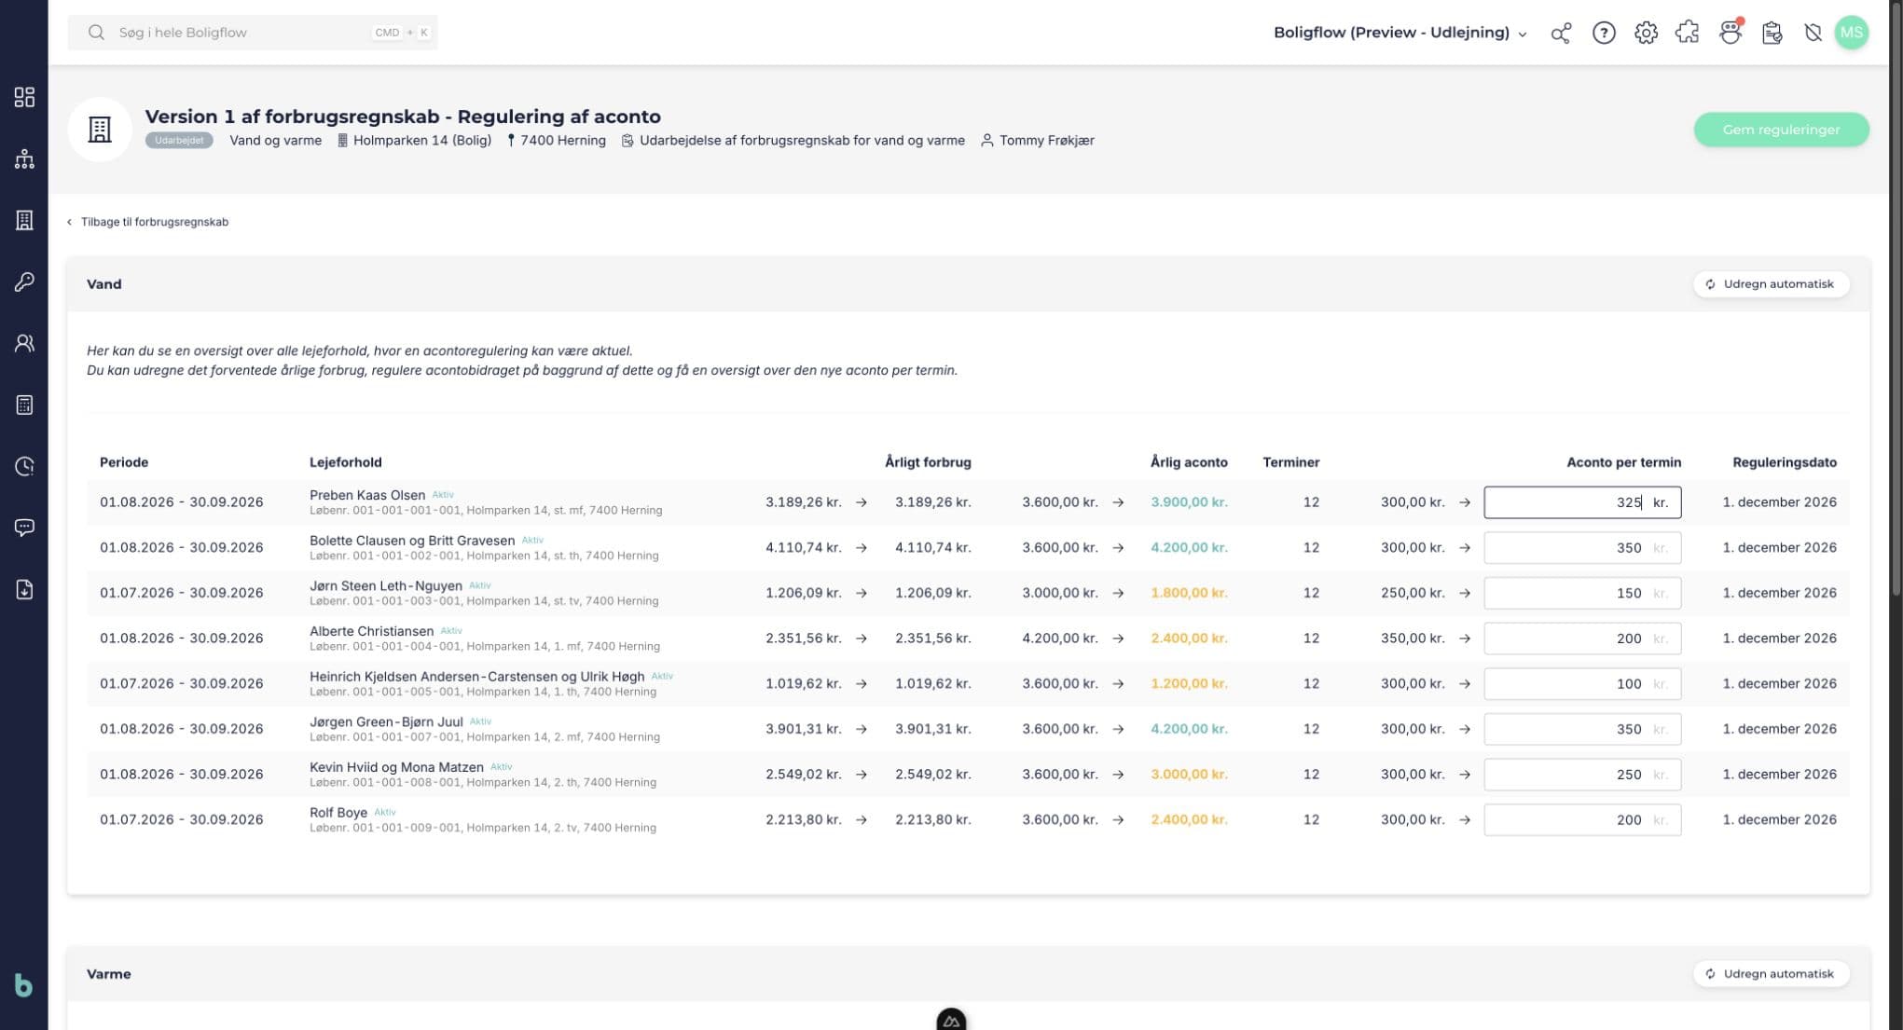This screenshot has height=1030, width=1903.
Task: Open the buildings sidebar icon
Action: [x=24, y=220]
